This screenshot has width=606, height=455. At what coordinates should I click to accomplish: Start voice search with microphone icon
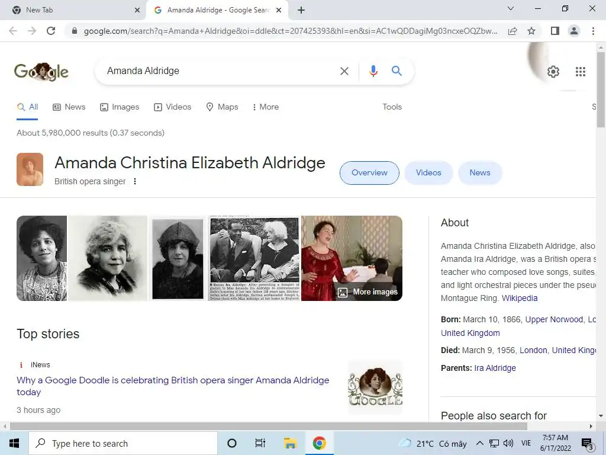coord(373,71)
